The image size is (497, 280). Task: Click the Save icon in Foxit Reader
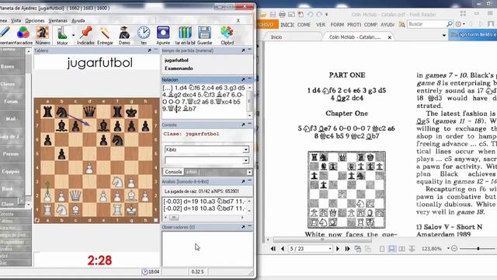point(273,15)
